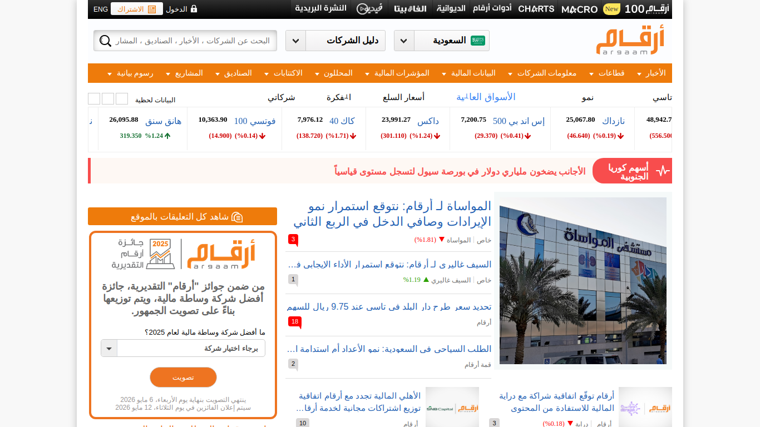
Task: Open النشرة البريدية newsletter link
Action: [x=321, y=9]
